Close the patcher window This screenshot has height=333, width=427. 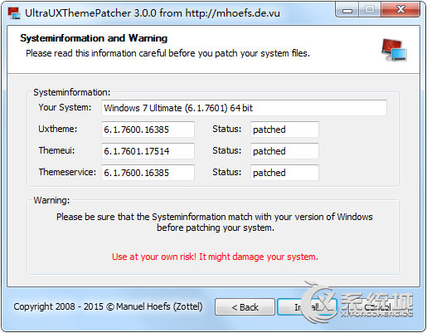click(400, 10)
